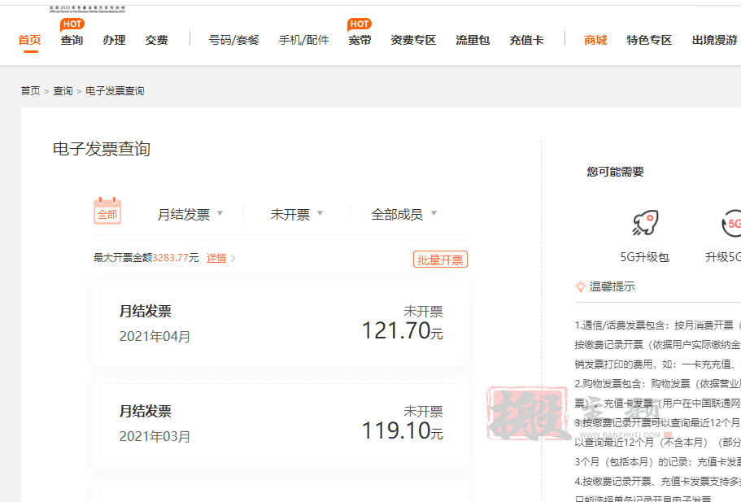Open the 商城 nav item

595,40
